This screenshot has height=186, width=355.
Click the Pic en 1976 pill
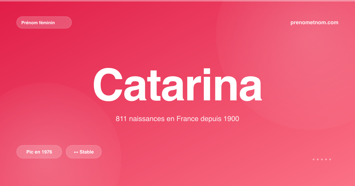[x=39, y=152]
